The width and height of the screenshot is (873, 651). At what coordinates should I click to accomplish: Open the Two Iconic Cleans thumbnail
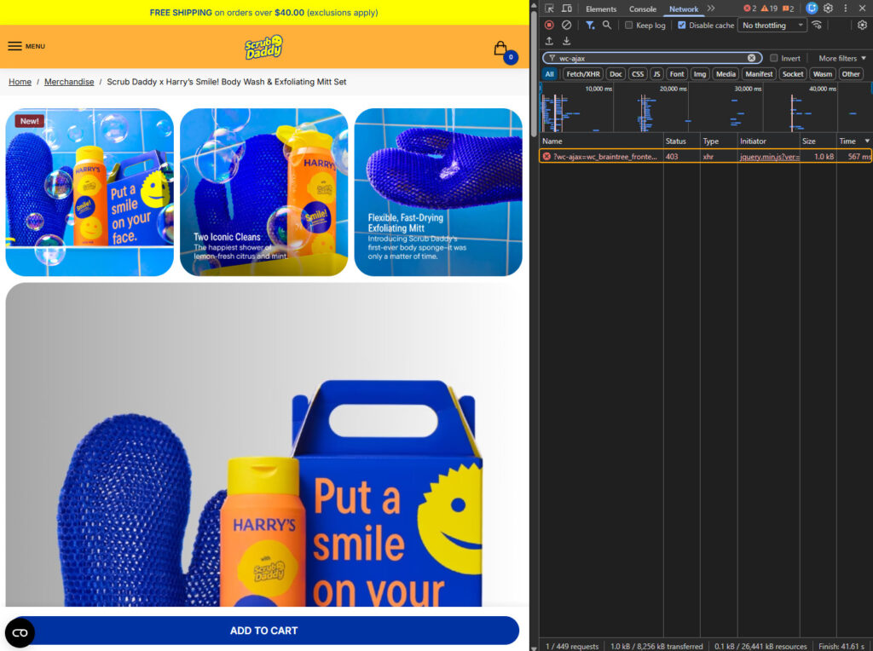click(264, 192)
